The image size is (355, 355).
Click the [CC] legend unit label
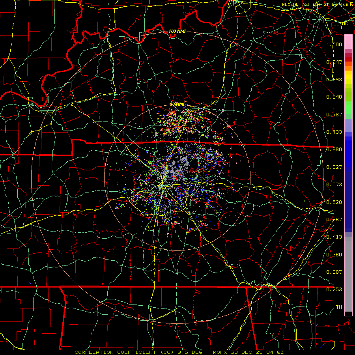(337, 27)
